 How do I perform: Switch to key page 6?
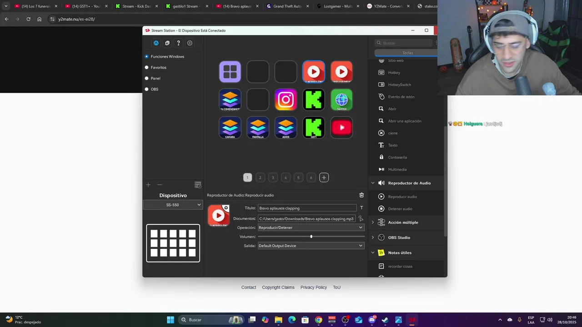(x=311, y=178)
